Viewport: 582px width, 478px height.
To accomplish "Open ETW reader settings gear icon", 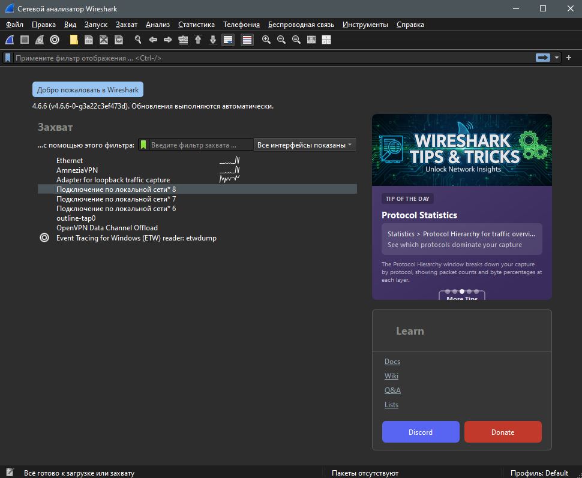I will 44,238.
